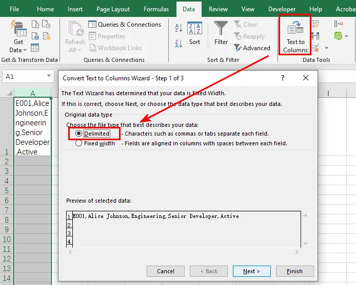Open the Get Data menu button
Image resolution: width=356 pixels, height=285 pixels.
(18, 36)
